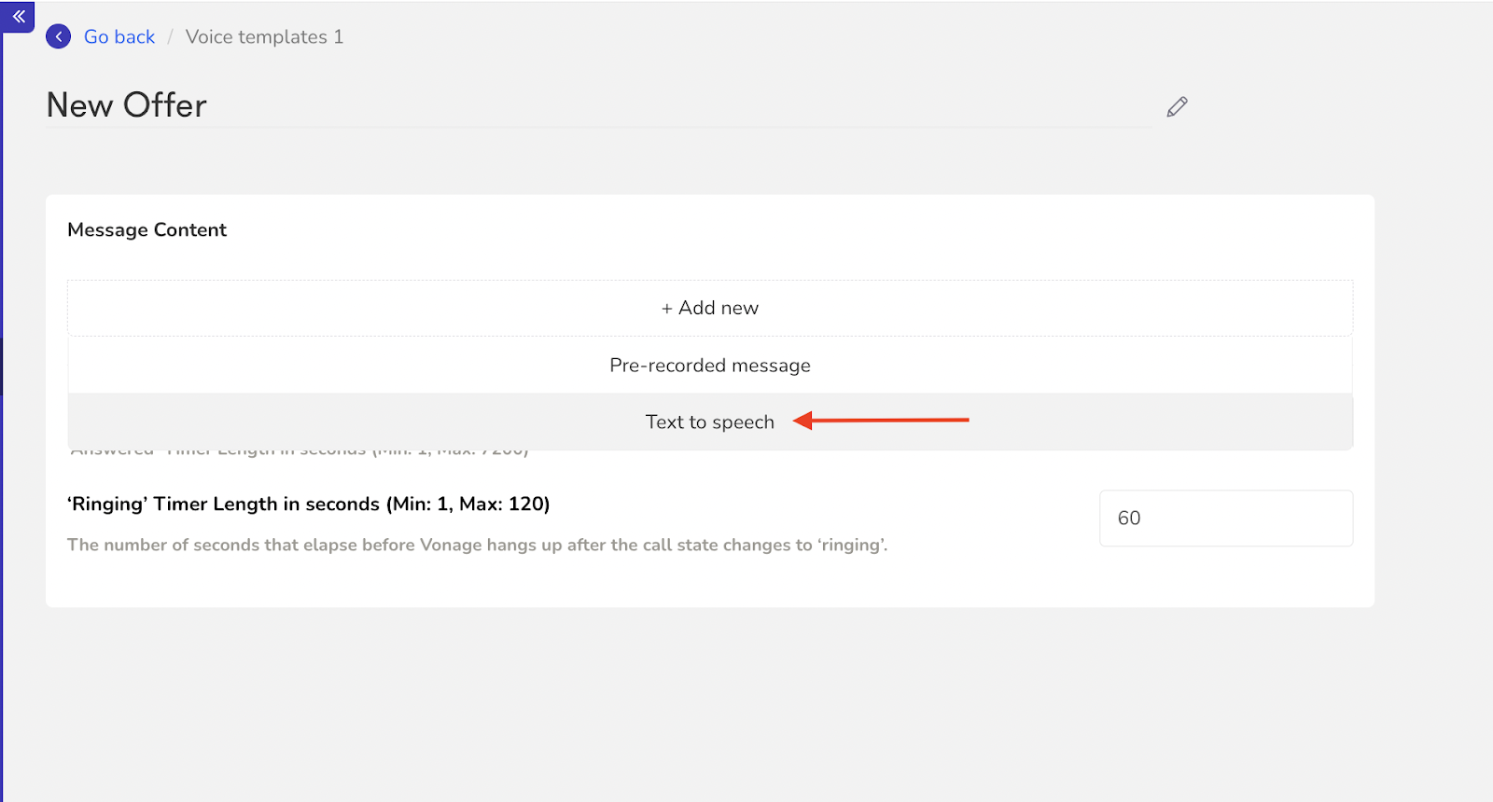Open sidebar navigation via the left purple strip
The height and width of the screenshot is (802, 1493).
tap(4, 373)
